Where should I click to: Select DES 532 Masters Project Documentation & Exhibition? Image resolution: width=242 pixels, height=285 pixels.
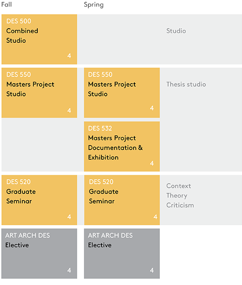pyautogui.click(x=122, y=146)
